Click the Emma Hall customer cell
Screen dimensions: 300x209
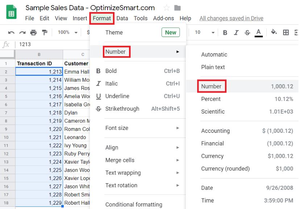[76, 71]
